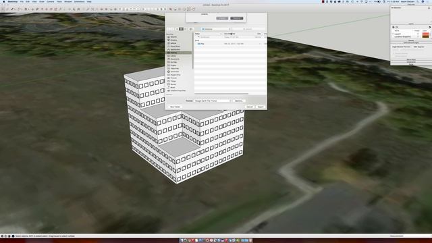Pick the Eraser tool

(x=7, y=9)
